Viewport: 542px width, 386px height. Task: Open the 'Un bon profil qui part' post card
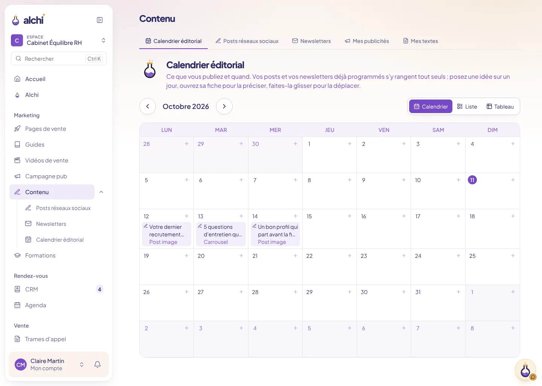click(x=275, y=234)
